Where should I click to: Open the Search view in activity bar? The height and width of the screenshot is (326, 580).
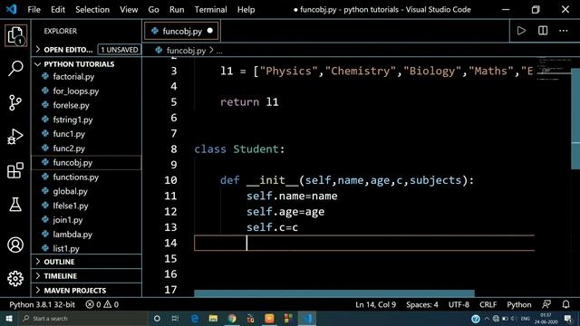coord(15,69)
